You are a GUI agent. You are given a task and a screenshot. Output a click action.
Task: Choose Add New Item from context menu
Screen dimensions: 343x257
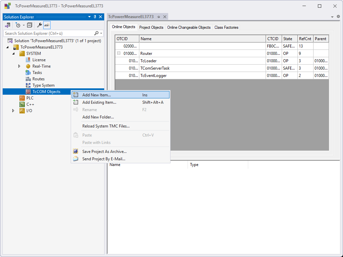121,95
